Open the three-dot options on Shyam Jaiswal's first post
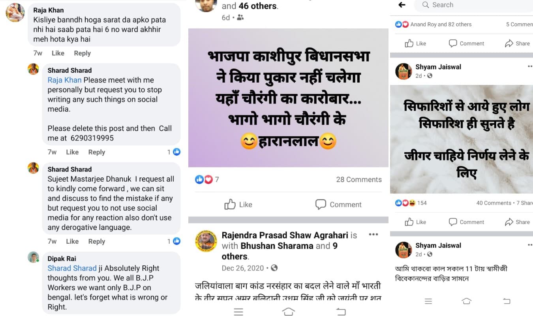The width and height of the screenshot is (533, 316). pyautogui.click(x=530, y=67)
